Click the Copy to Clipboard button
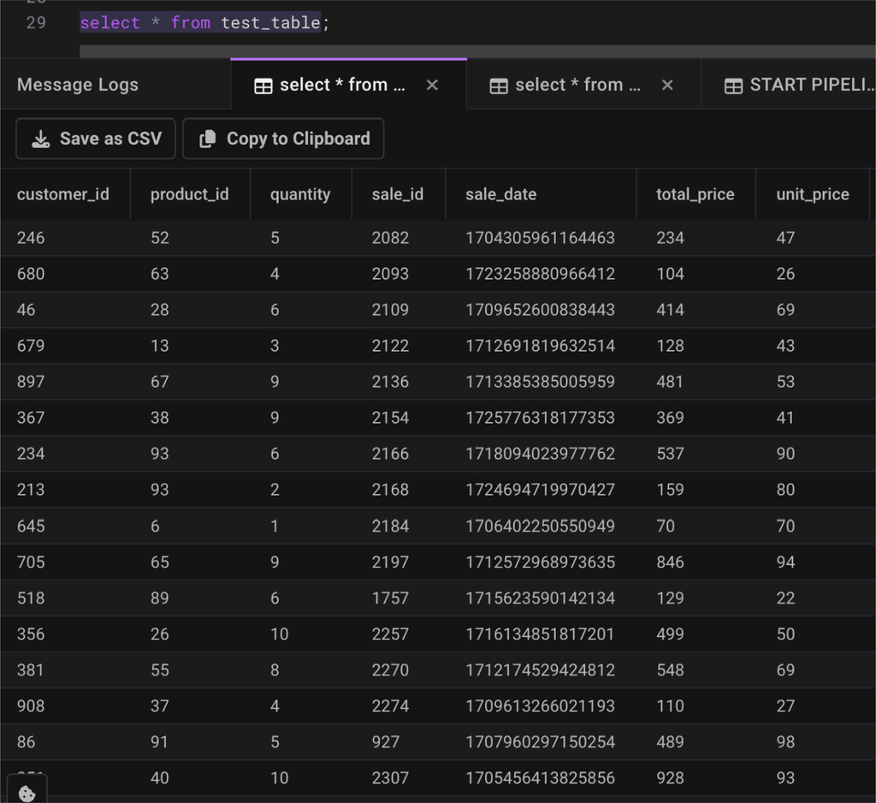This screenshot has height=803, width=876. click(x=283, y=139)
